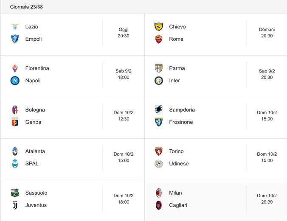Viewport: 287px width, 221px height.
Task: Click the Napoli badge icon
Action: (x=15, y=81)
